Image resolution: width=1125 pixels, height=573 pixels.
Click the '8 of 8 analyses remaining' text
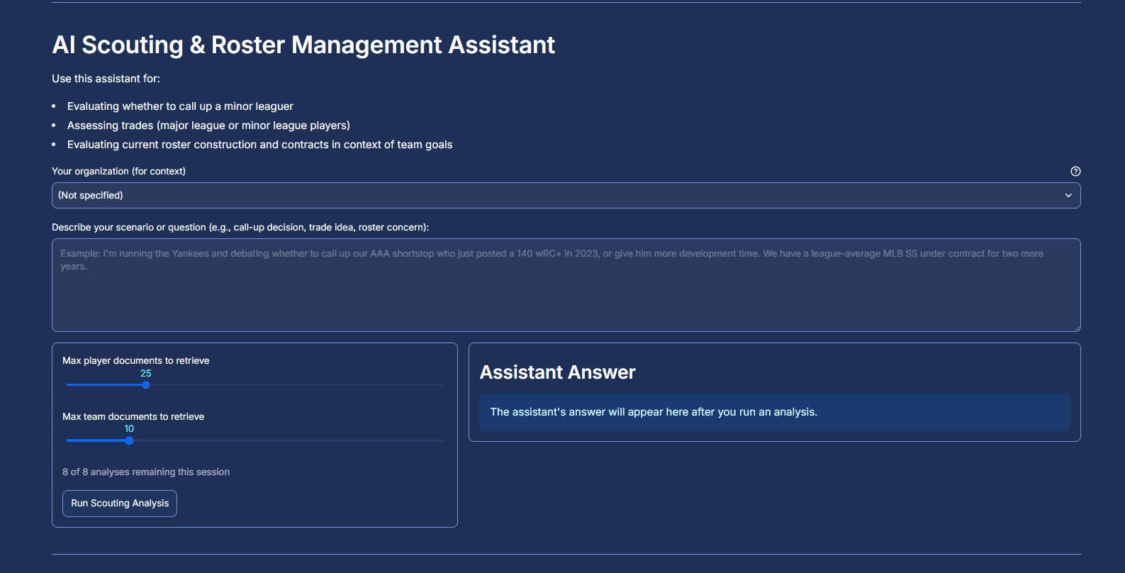click(x=146, y=472)
